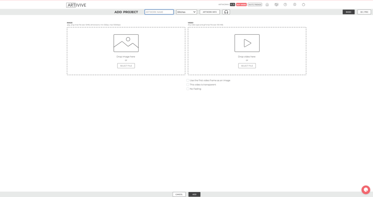Image resolution: width=373 pixels, height=197 pixels.
Task: Click 'Drop video here' text
Action: (247, 57)
